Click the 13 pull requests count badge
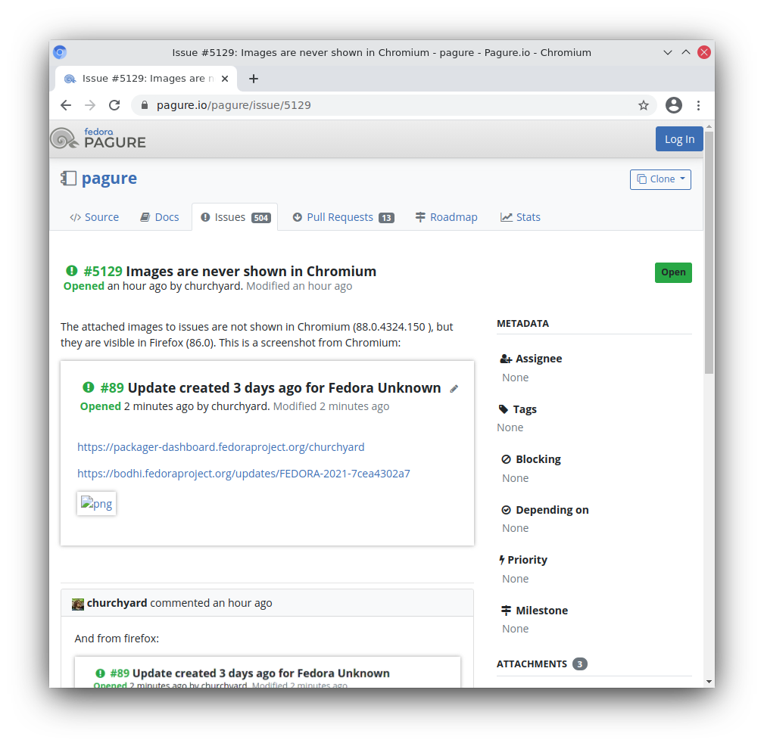Viewport: 764px width, 746px height. point(387,218)
